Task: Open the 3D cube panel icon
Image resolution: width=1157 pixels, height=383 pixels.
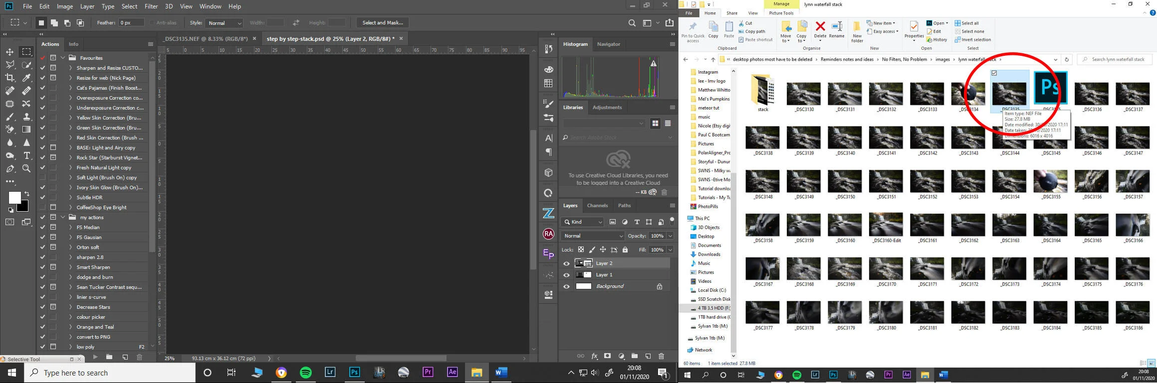Action: (549, 172)
